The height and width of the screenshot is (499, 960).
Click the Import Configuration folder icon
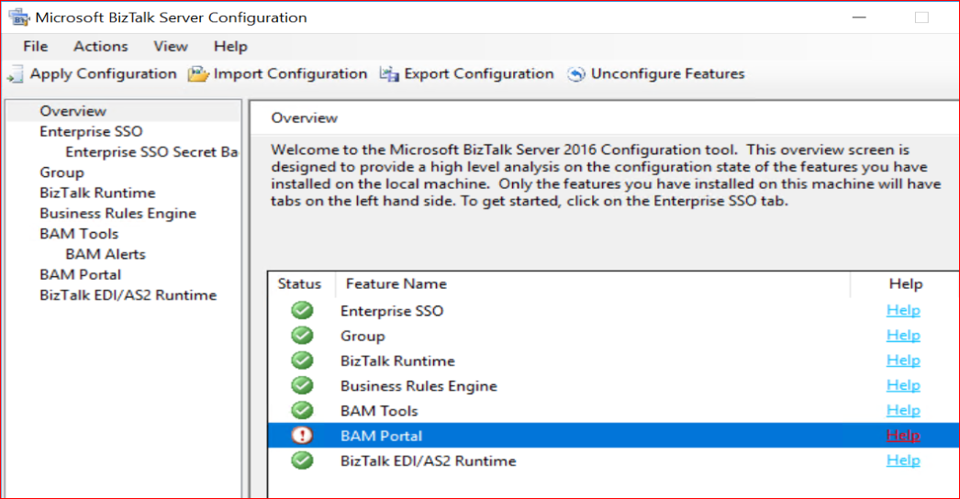tap(198, 74)
